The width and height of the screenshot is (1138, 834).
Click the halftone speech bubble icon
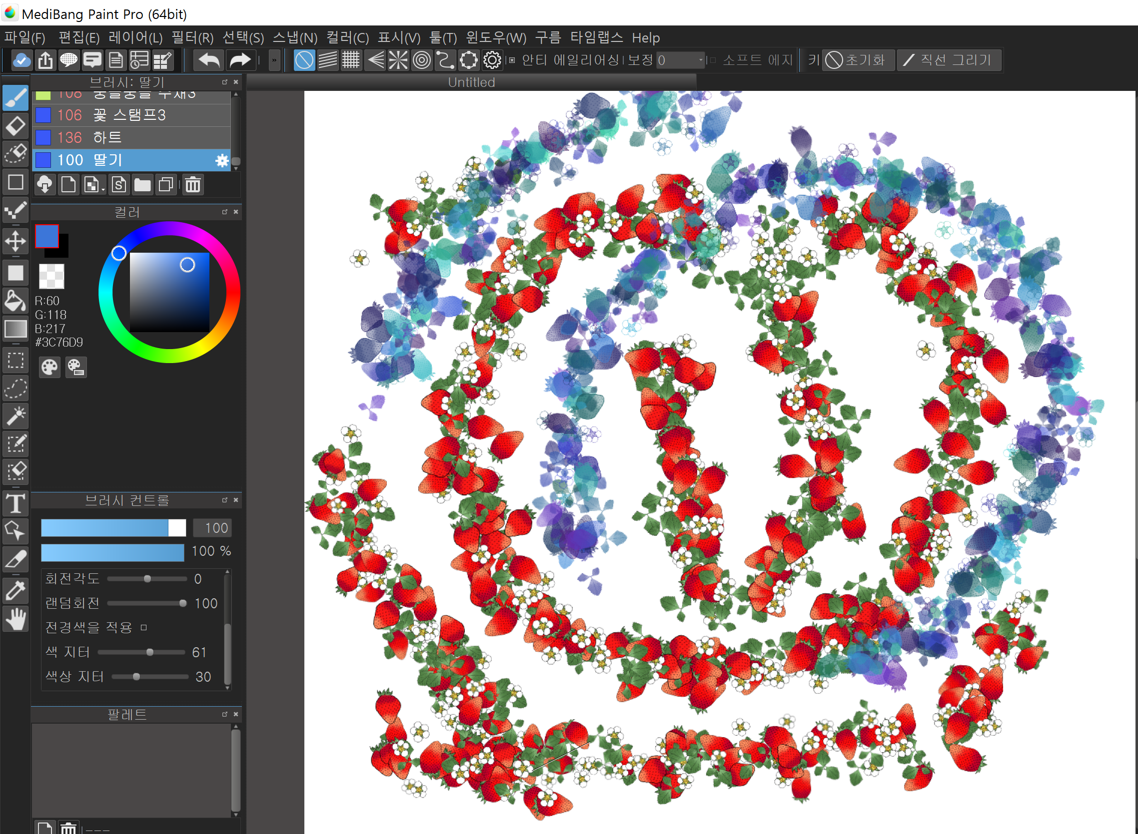tap(68, 60)
